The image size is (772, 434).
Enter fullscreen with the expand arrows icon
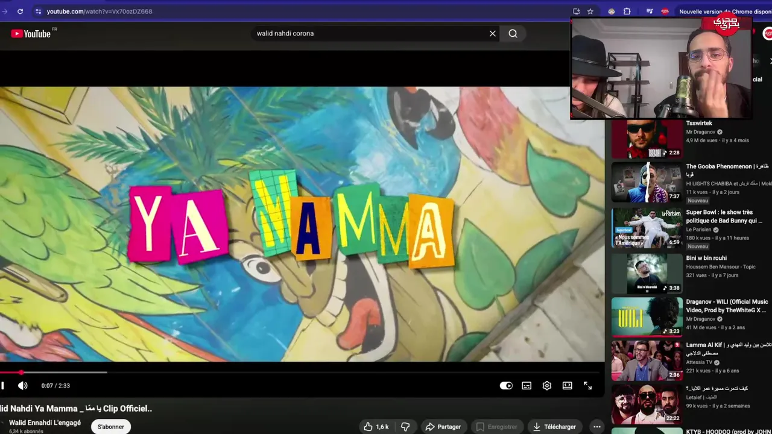click(588, 386)
